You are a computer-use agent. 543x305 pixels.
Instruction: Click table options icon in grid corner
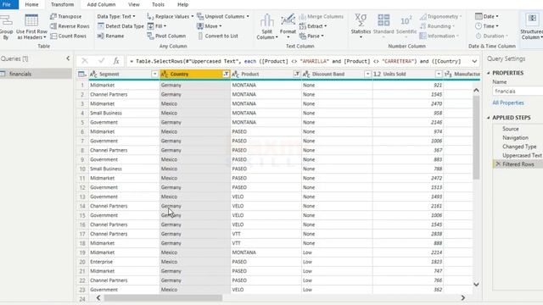[x=81, y=74]
